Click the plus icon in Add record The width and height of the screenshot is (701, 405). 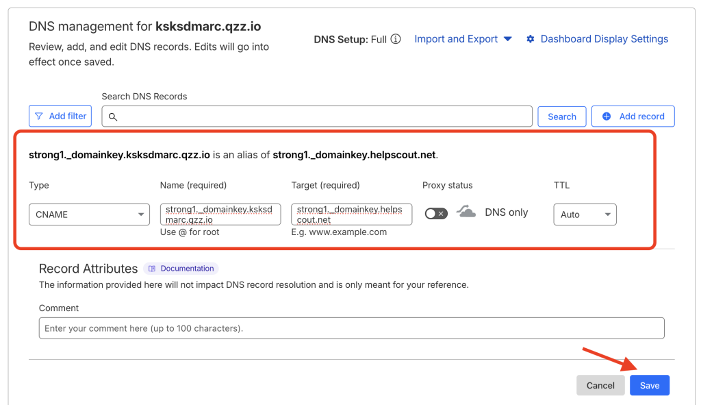click(x=606, y=116)
